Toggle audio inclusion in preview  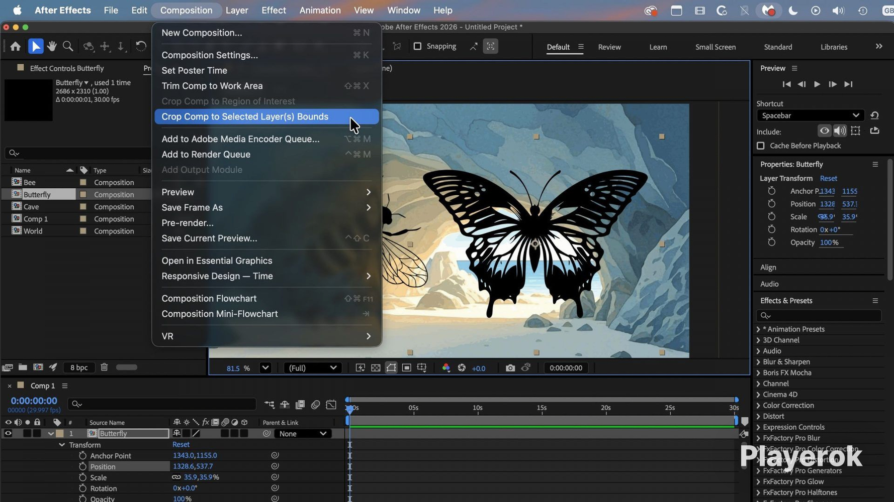[x=840, y=131]
